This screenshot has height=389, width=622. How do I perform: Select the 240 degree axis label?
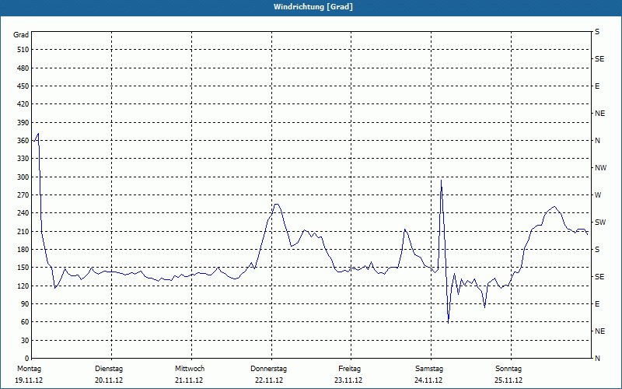23,212
